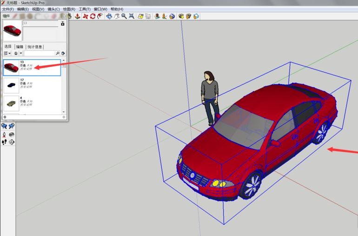Open the 镜头(C) menu
358x236 pixels.
pos(53,9)
